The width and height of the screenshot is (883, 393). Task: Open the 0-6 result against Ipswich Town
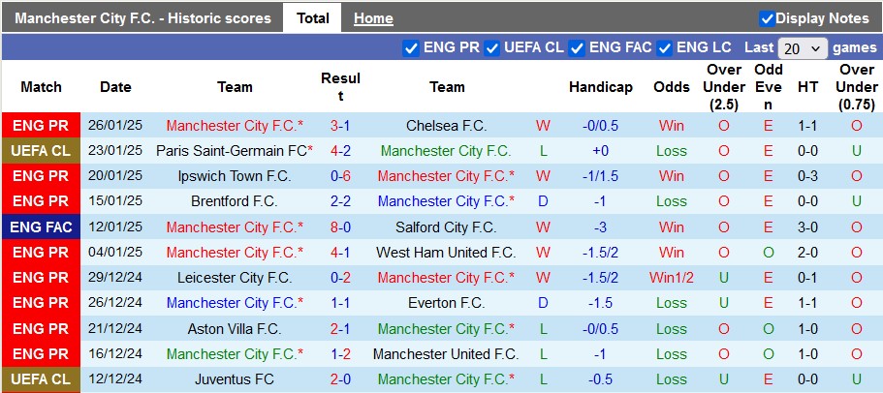coord(340,176)
